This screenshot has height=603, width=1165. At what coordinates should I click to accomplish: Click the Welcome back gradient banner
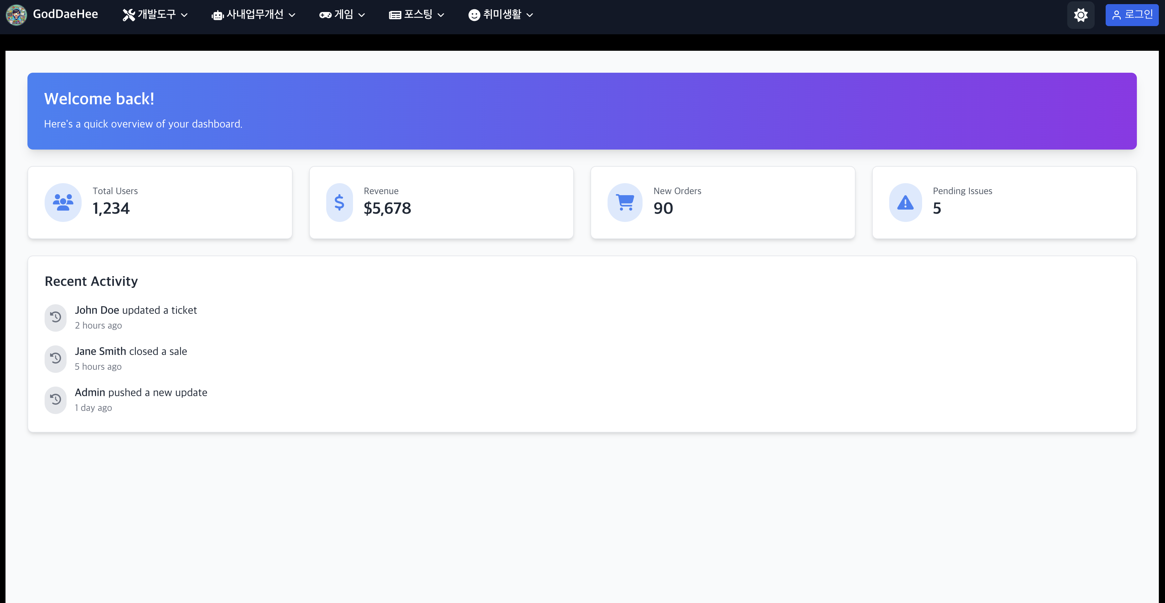(581, 111)
